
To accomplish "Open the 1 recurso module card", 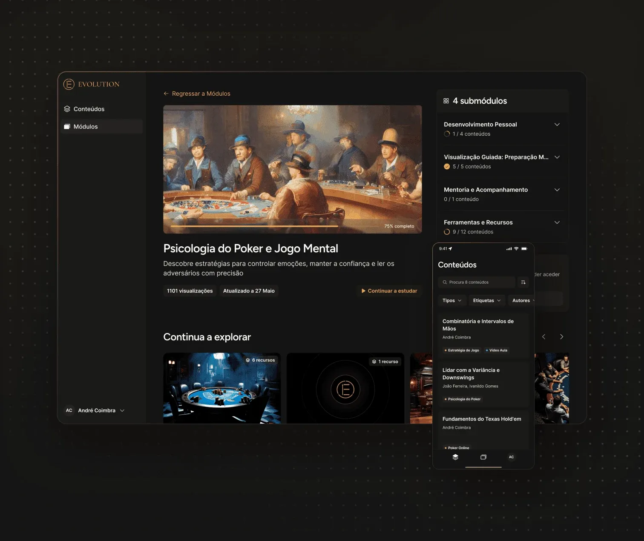I will pos(345,388).
